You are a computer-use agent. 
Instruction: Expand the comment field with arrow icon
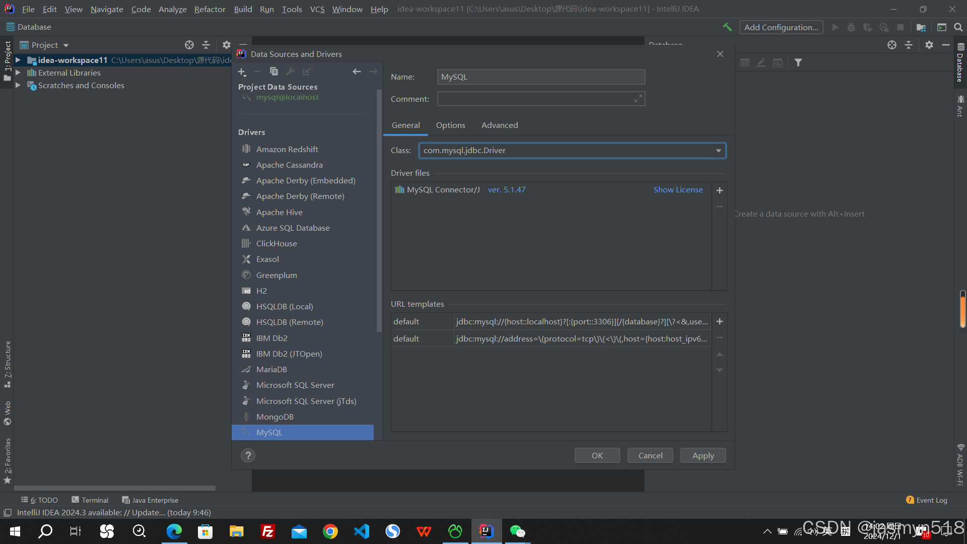point(638,99)
